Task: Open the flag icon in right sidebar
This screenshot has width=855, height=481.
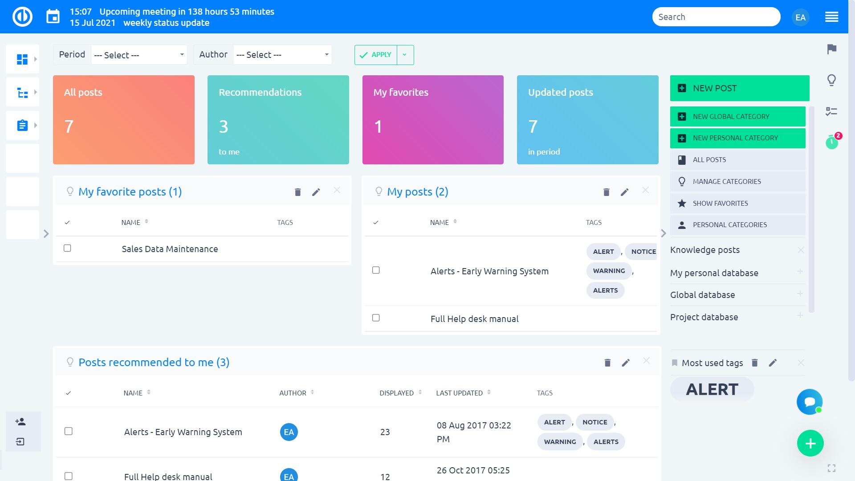Action: (x=831, y=49)
